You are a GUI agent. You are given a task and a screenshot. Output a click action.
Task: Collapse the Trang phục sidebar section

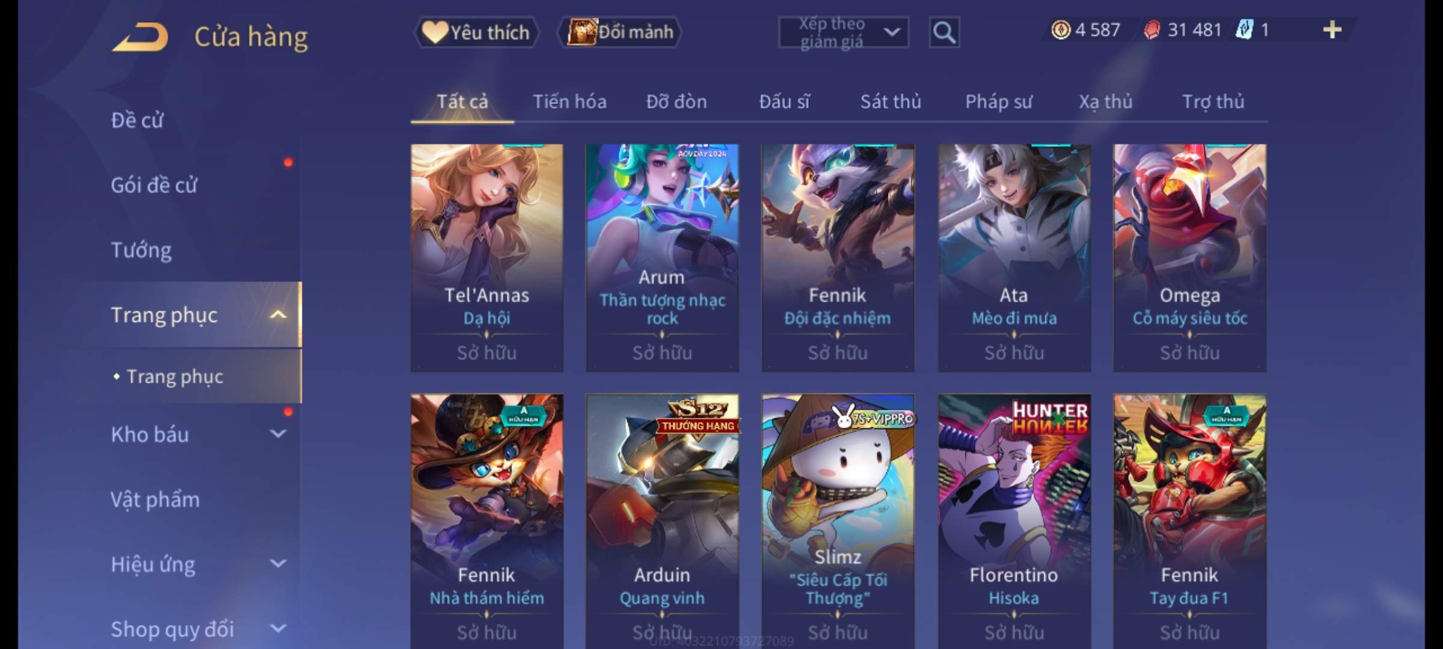click(278, 315)
